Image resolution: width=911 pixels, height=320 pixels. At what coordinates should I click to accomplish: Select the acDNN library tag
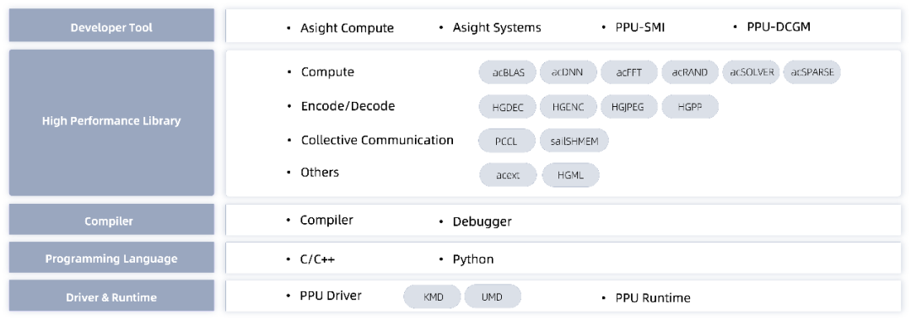(569, 72)
